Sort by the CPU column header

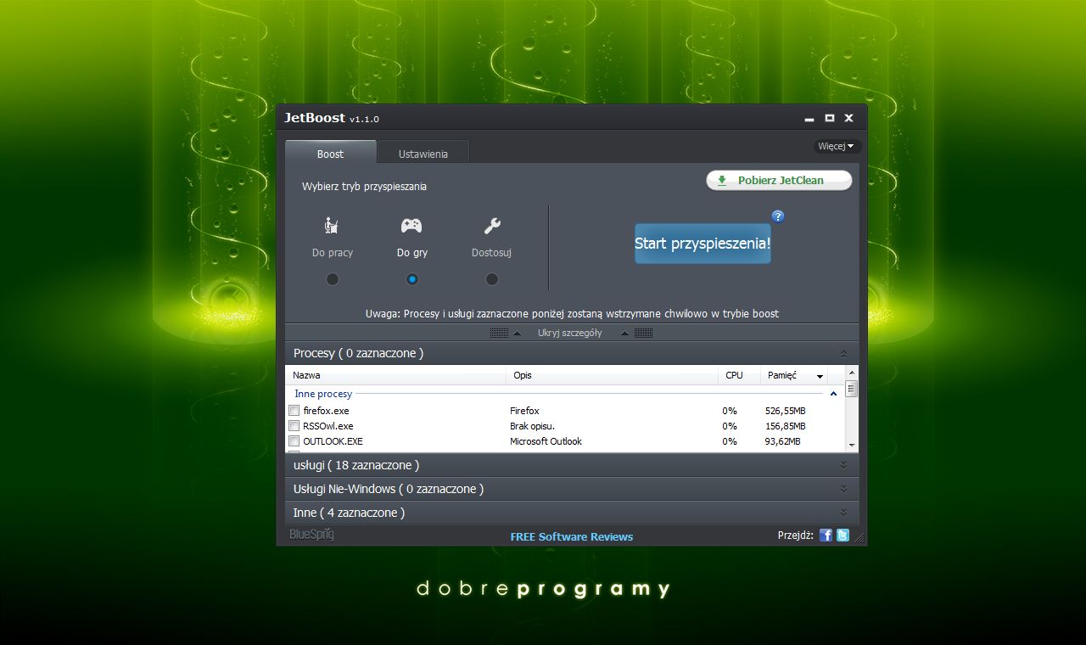coord(740,375)
